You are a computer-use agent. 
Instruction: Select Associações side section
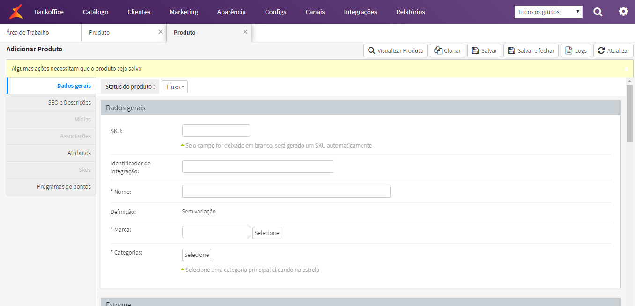coord(52,136)
